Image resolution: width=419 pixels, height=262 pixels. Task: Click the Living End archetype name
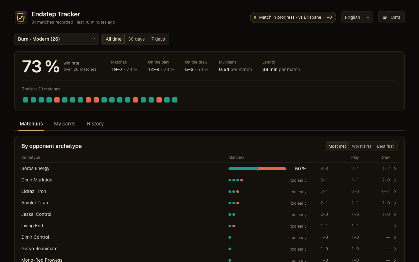[x=32, y=226]
